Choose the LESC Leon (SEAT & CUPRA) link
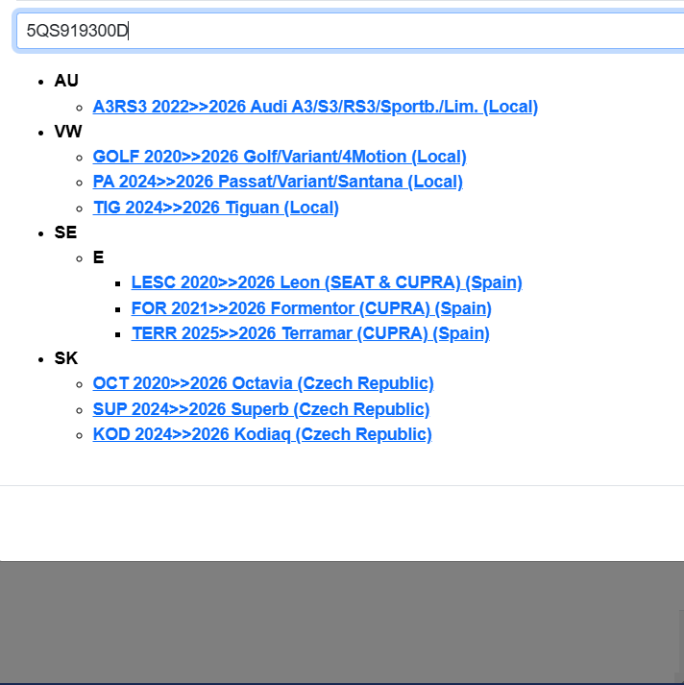Screen dimensions: 684x685 pos(327,282)
